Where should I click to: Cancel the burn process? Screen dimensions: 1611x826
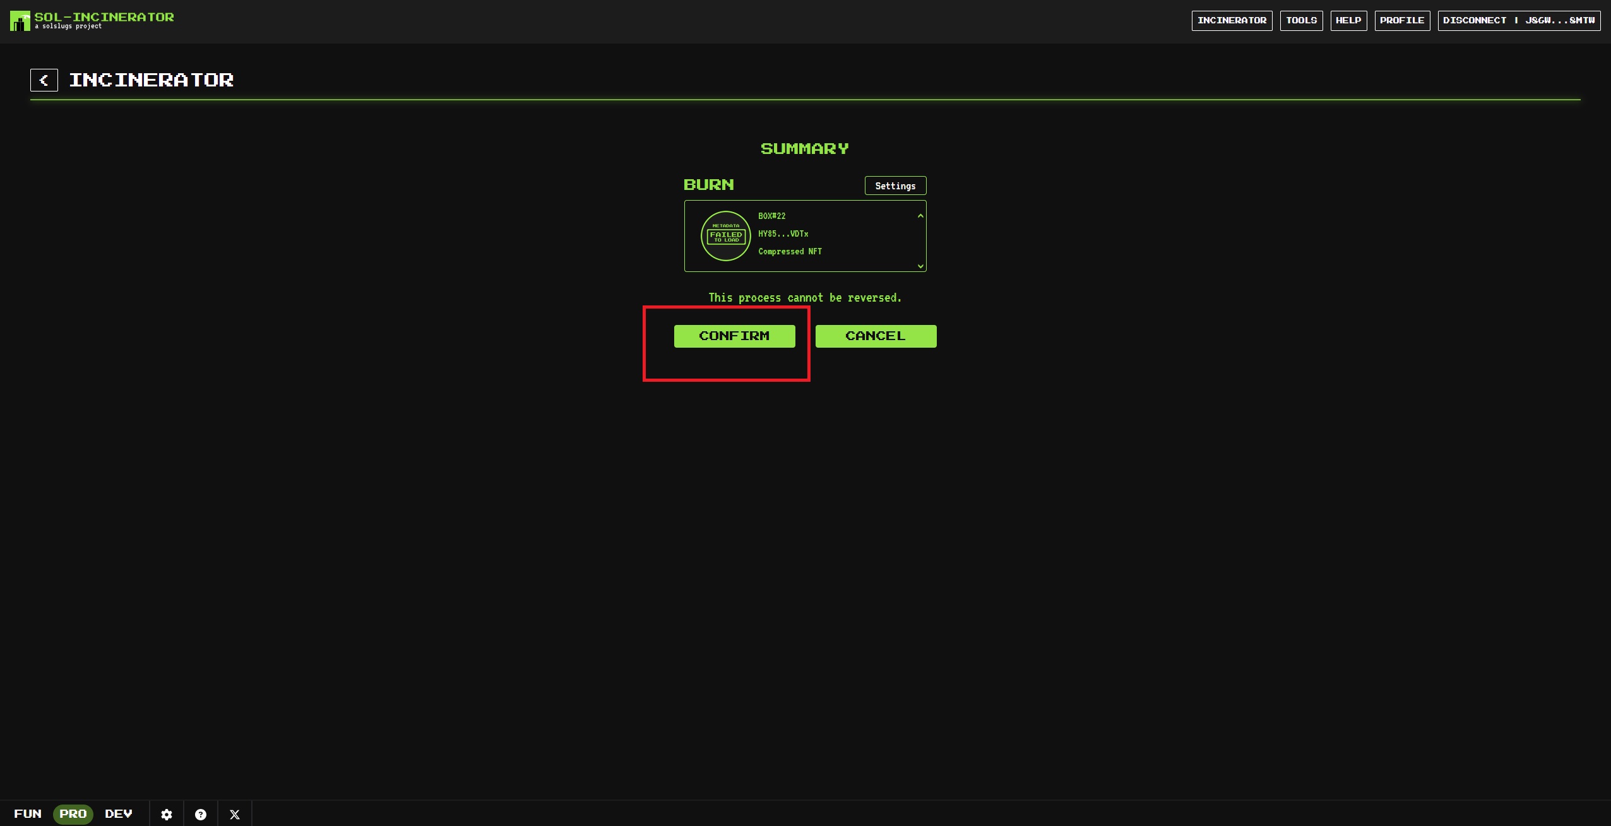(876, 336)
